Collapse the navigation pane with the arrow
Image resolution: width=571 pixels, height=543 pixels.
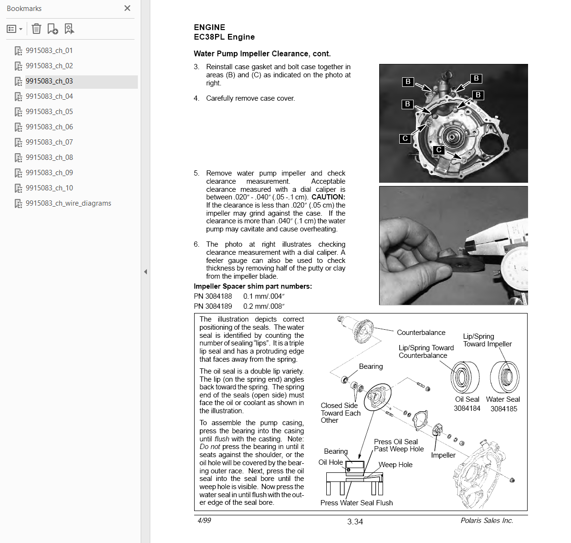click(x=145, y=271)
